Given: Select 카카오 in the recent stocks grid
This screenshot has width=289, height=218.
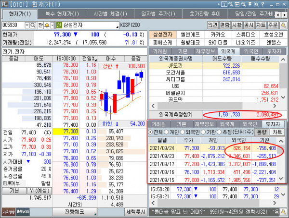Looking at the screenshot, I should click(218, 35).
